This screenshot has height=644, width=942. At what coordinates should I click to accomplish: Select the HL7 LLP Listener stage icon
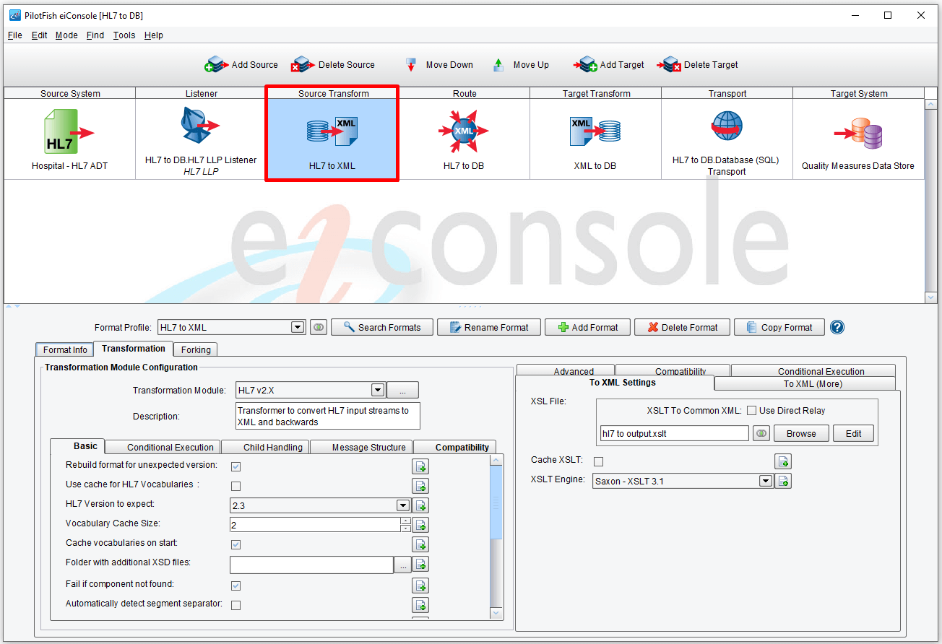click(x=201, y=127)
